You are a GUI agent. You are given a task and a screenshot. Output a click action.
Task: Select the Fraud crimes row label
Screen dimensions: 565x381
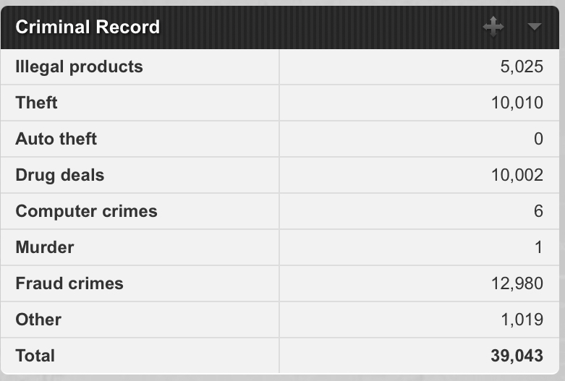(x=69, y=283)
